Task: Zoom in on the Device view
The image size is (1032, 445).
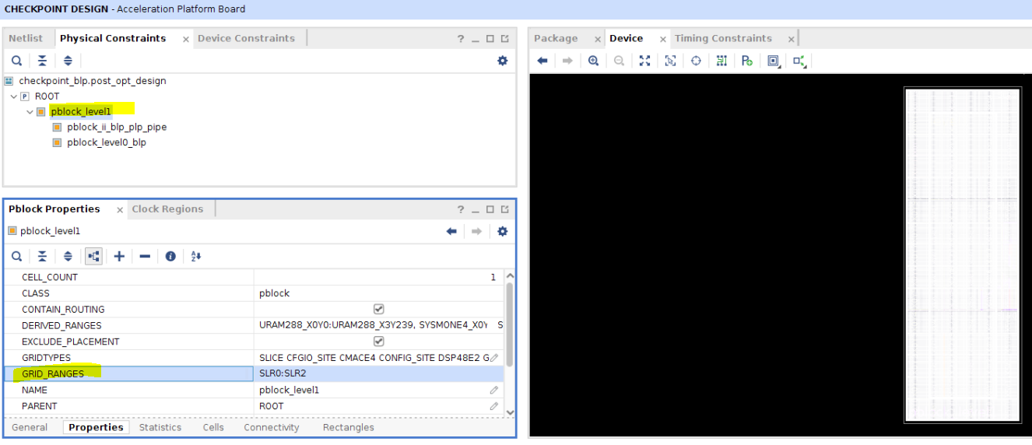Action: point(593,61)
